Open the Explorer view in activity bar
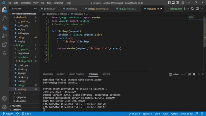This screenshot has width=206, height=116. (x=4, y=10)
